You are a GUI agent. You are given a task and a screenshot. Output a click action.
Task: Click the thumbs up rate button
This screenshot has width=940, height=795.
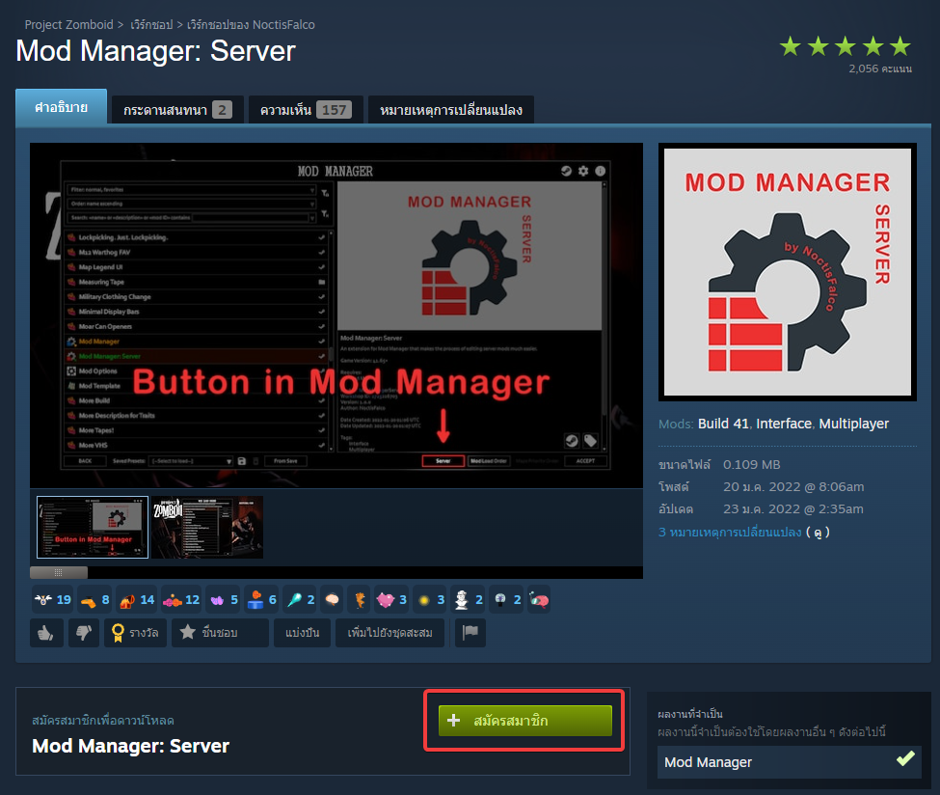point(46,632)
